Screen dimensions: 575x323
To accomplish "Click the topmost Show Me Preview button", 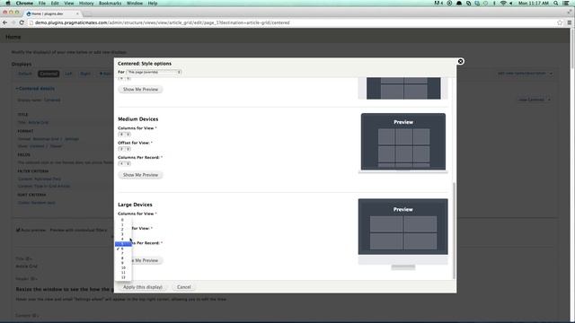I will pos(140,90).
